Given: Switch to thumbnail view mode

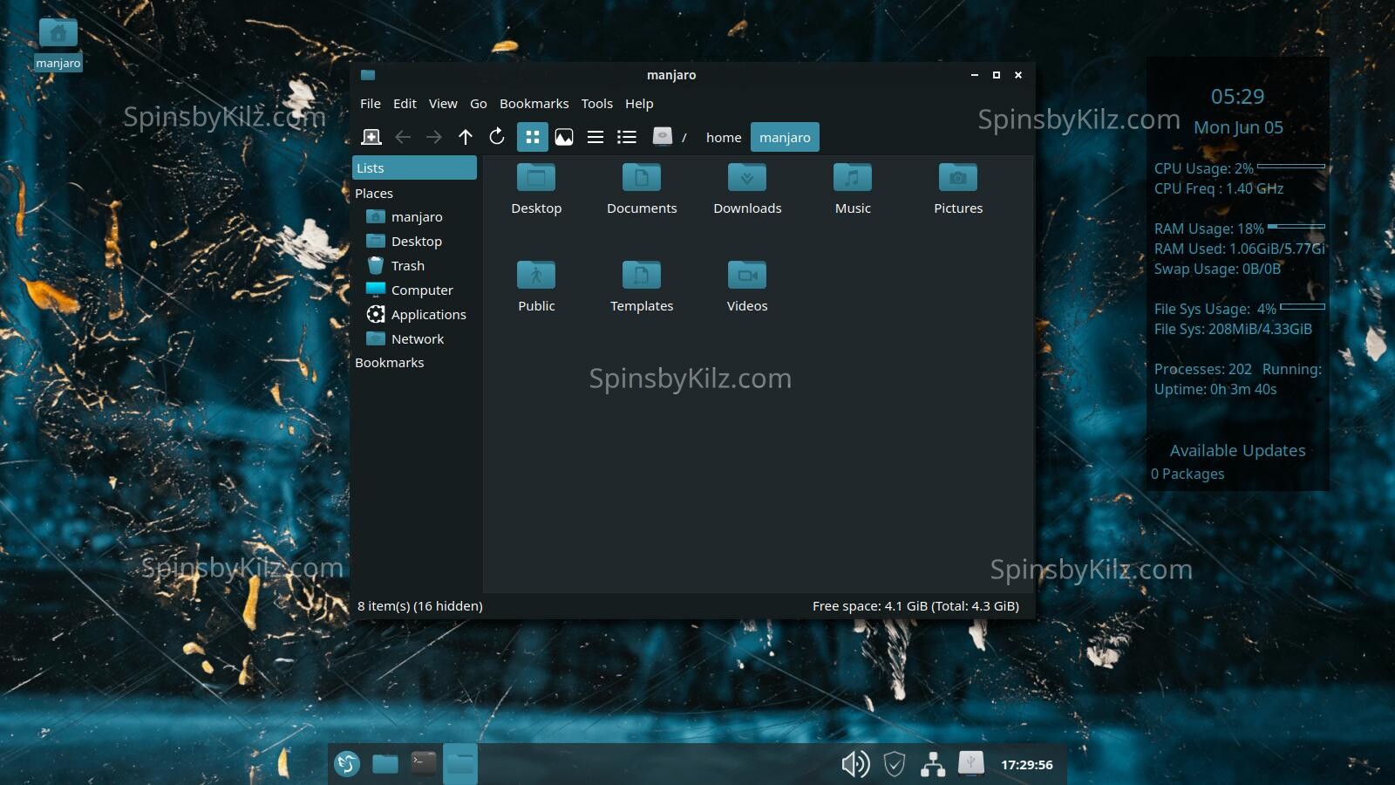Looking at the screenshot, I should (564, 137).
